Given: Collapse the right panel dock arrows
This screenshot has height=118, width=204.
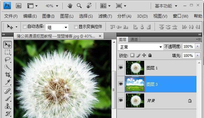Looking at the screenshot, I should click(200, 34).
